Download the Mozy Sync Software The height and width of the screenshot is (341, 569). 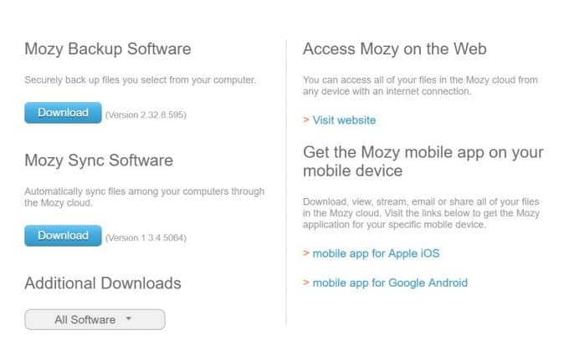(63, 236)
